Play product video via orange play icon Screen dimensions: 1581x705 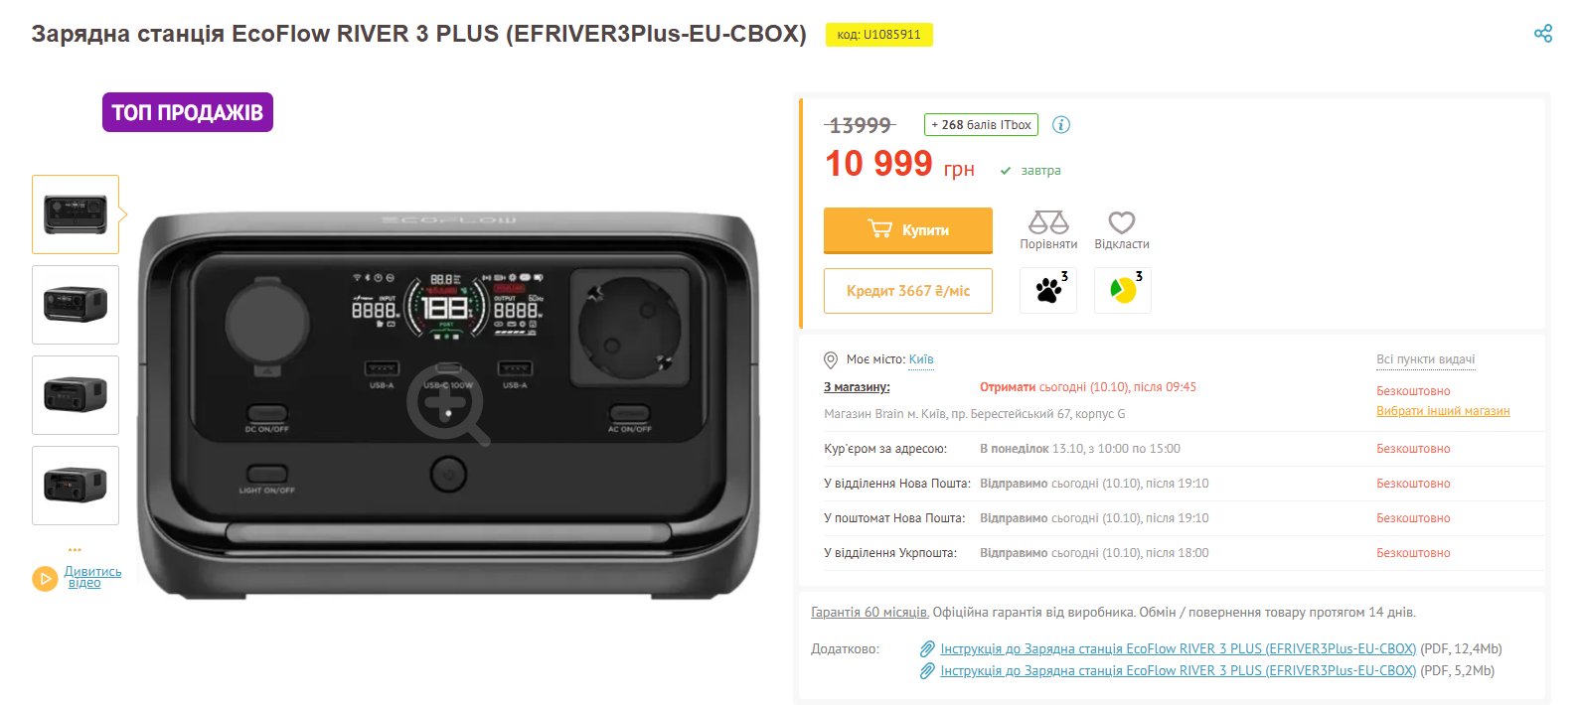45,578
